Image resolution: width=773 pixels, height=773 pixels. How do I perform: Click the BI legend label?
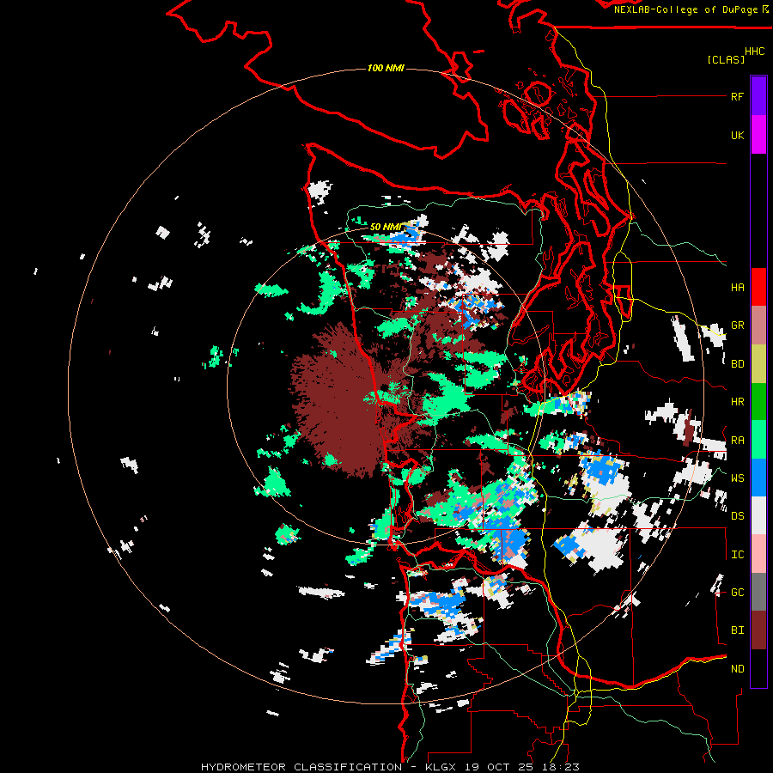(x=737, y=630)
